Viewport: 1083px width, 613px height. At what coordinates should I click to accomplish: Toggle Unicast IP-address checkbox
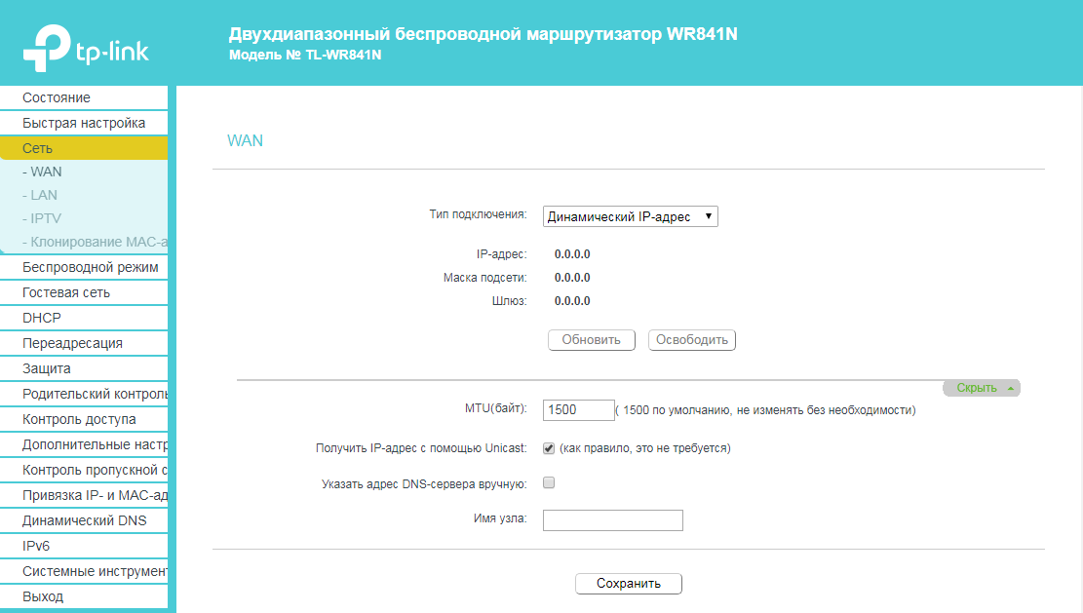(x=549, y=448)
